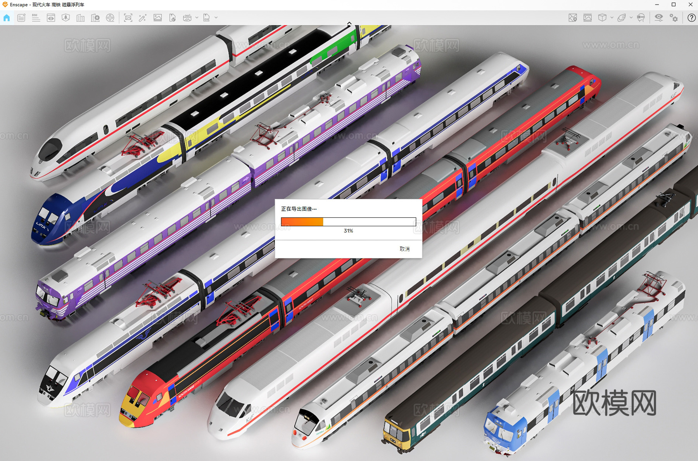698x461 pixels.
Task: Expand the cube projection dropdown arrow
Action: (x=612, y=18)
